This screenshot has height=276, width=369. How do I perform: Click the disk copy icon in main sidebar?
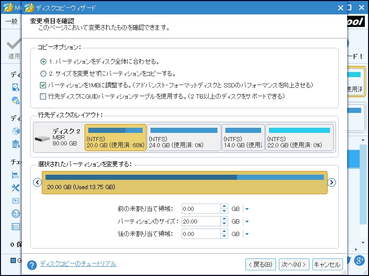(15, 87)
